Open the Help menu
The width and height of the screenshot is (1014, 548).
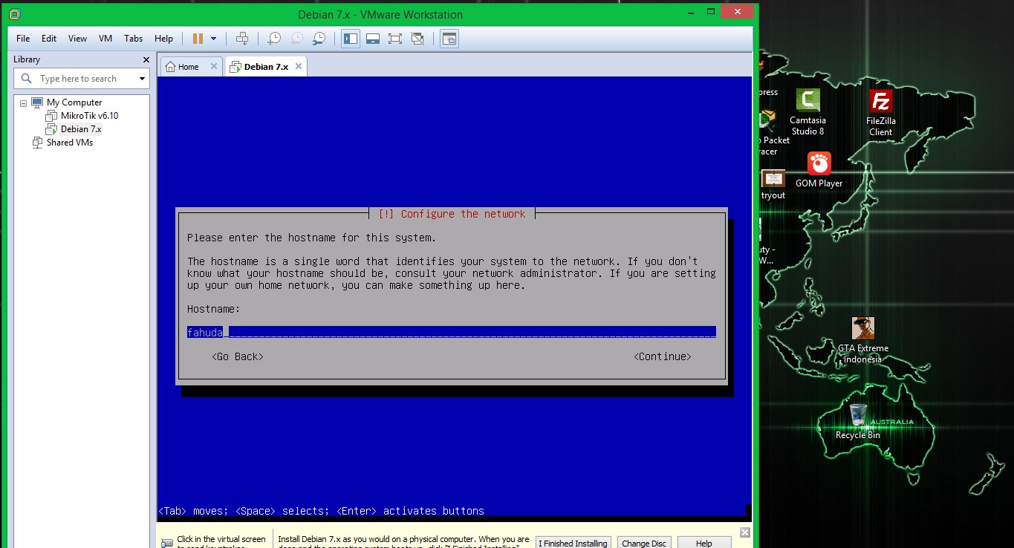[163, 39]
